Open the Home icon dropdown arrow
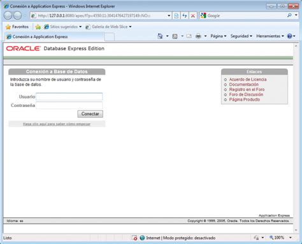Screen dimensions: 302x244 pyautogui.click(x=167, y=36)
